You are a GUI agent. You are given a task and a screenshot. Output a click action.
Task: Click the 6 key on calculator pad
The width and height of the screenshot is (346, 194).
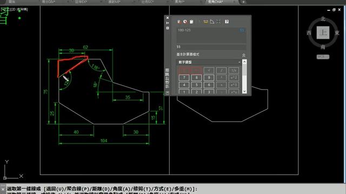pyautogui.click(x=209, y=85)
